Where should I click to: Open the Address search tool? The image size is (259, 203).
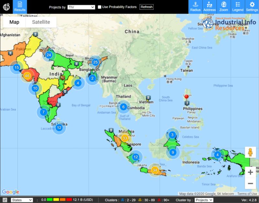tap(209, 6)
